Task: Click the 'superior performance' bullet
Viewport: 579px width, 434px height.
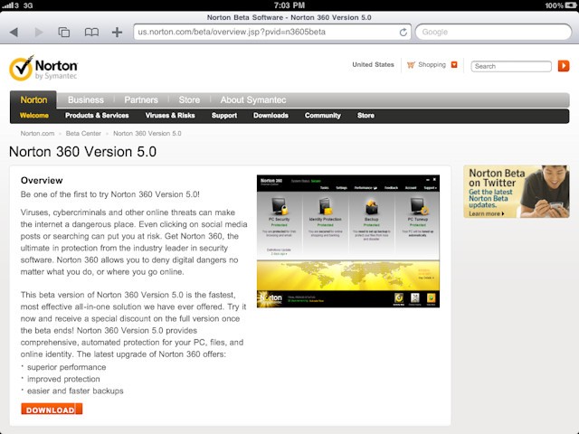Action: (x=66, y=367)
